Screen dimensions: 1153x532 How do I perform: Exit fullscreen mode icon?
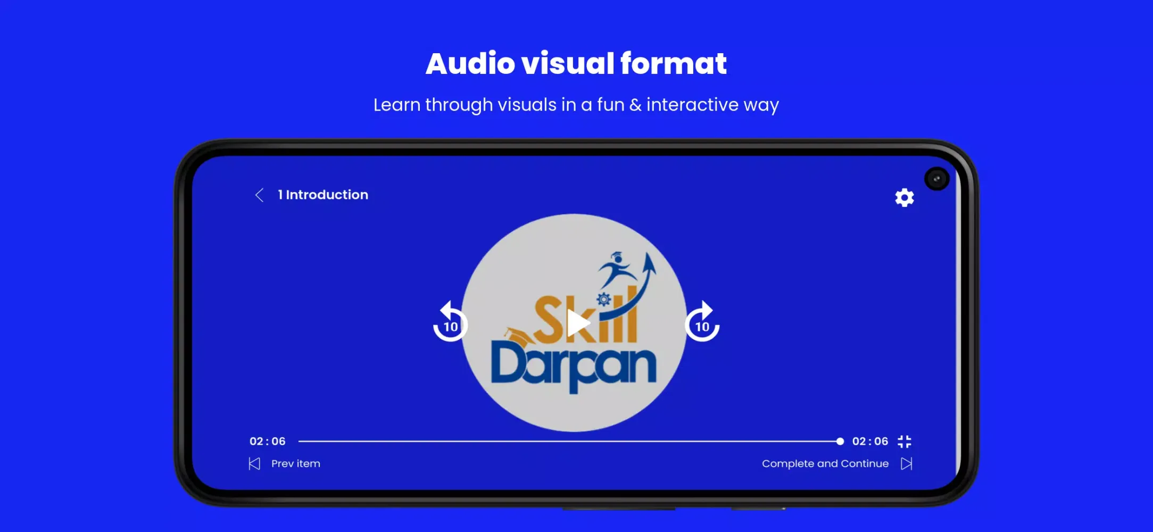[905, 442]
